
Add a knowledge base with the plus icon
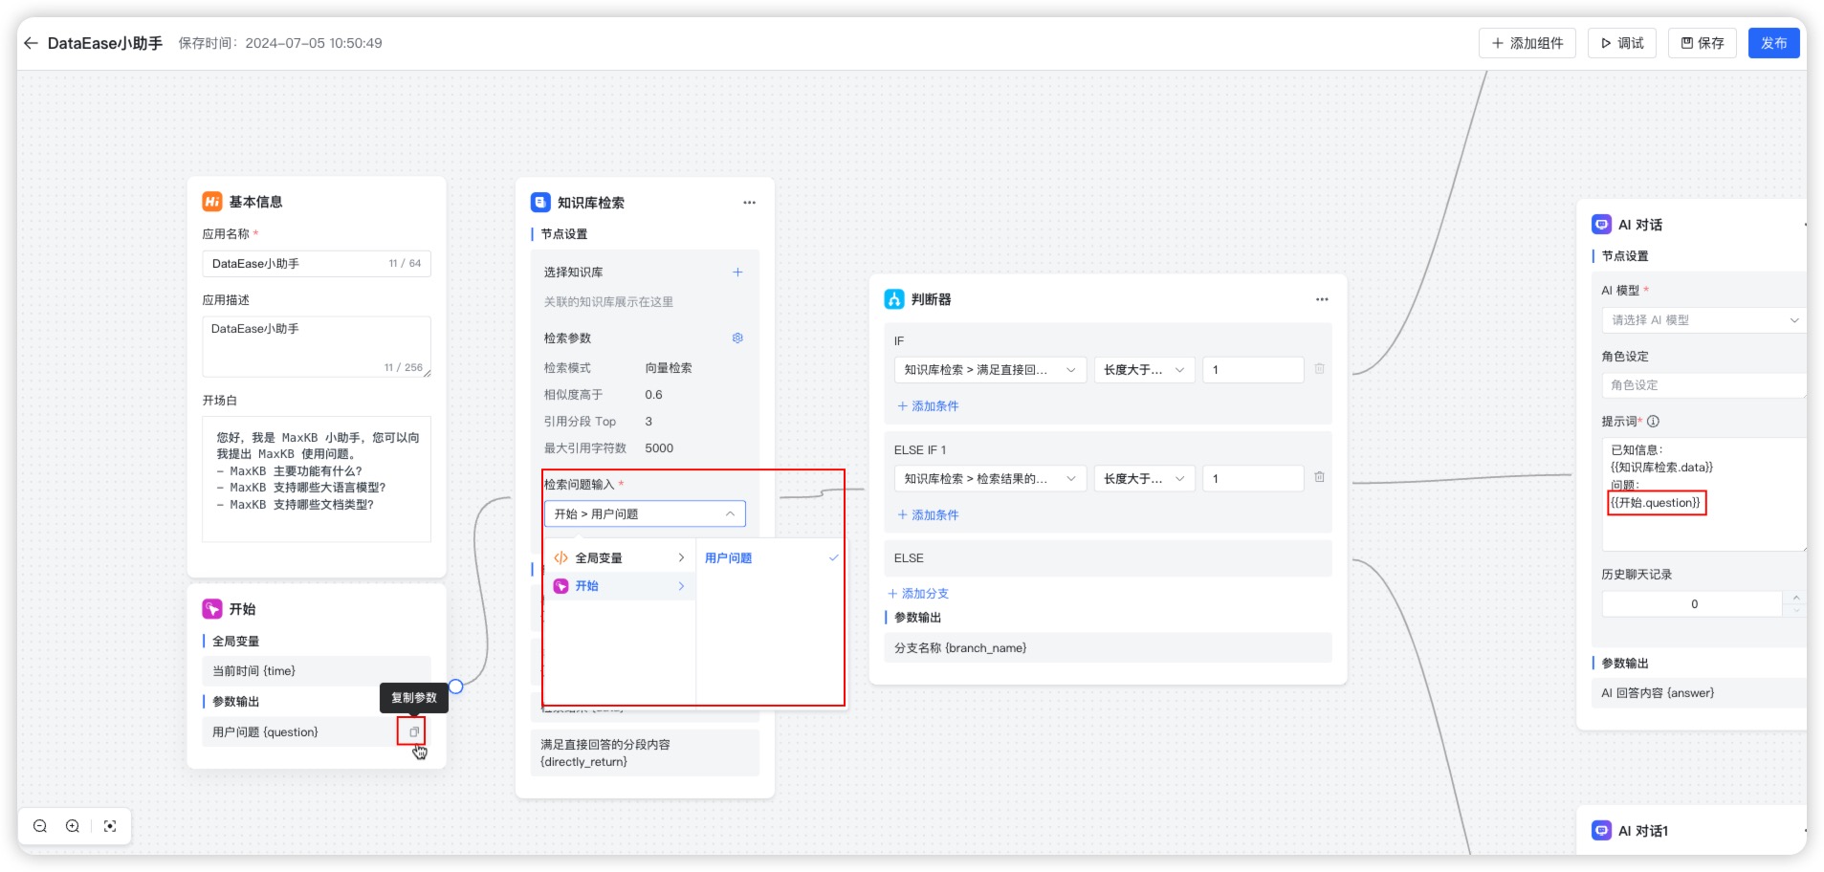pyautogui.click(x=737, y=272)
